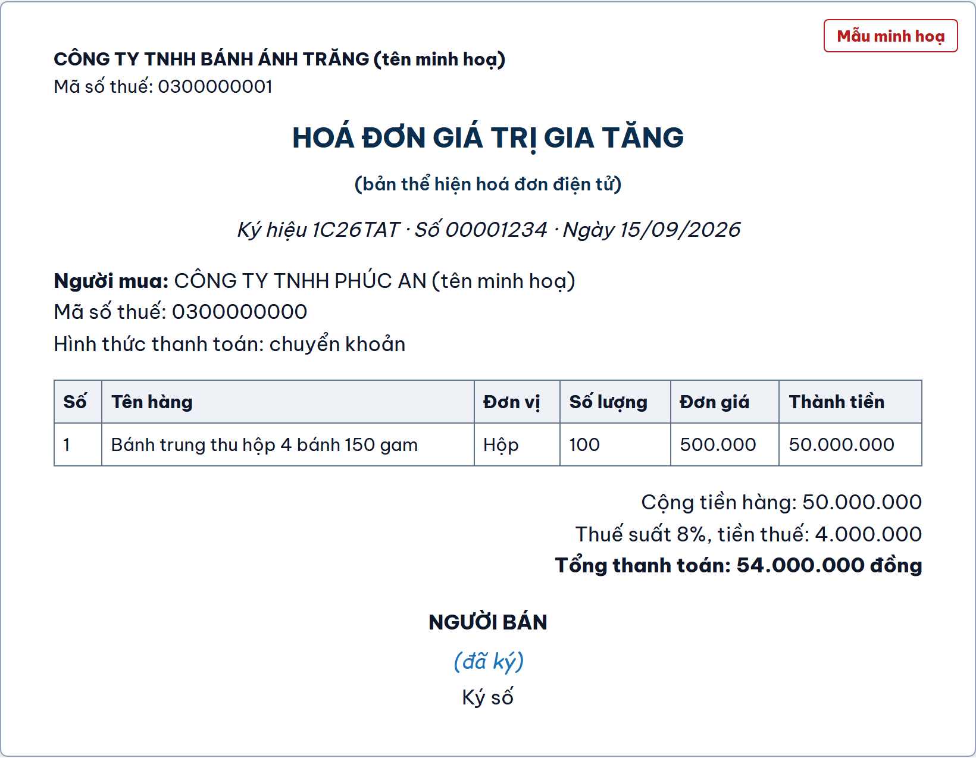The width and height of the screenshot is (976, 758).
Task: Click the title "HOÁ ĐƠN GIÁ TRỊ GIA TĂNG"
Action: pos(488,137)
